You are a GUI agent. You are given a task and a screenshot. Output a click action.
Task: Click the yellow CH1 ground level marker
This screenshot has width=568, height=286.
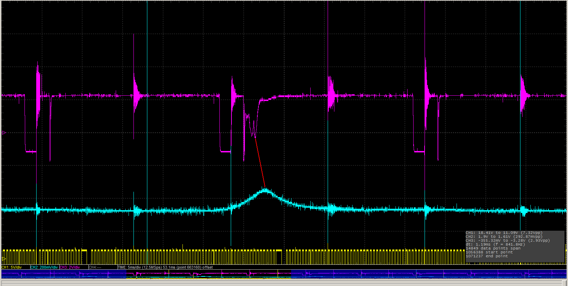point(4,259)
